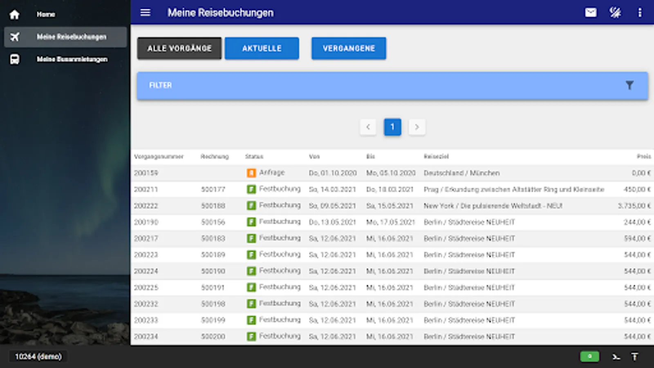This screenshot has width=654, height=368.
Task: Click the funnel filter icon
Action: click(629, 85)
